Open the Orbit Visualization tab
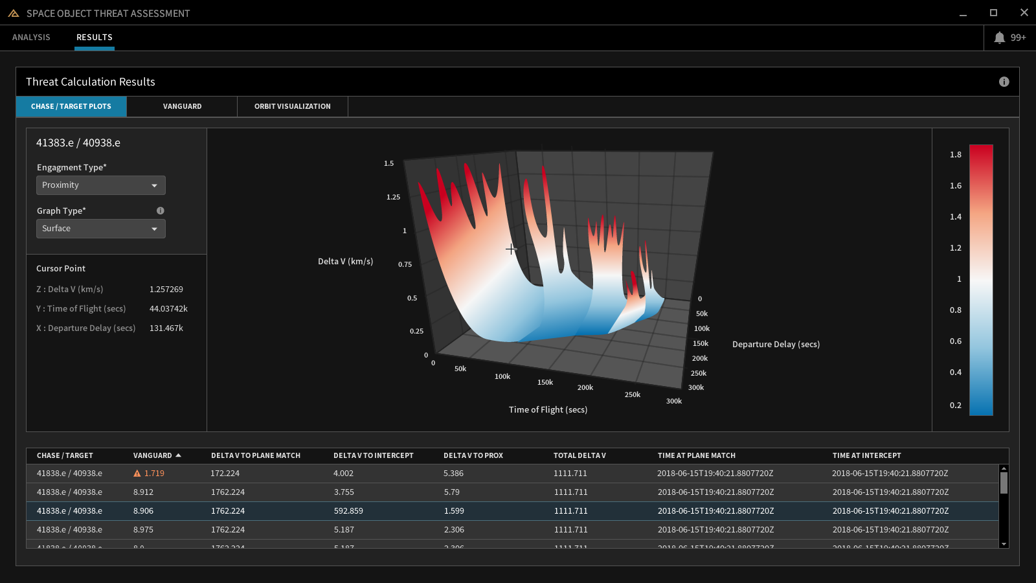This screenshot has height=583, width=1036. 292,106
